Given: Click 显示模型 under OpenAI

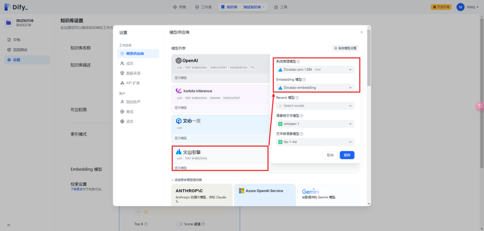Looking at the screenshot, I should tap(181, 78).
